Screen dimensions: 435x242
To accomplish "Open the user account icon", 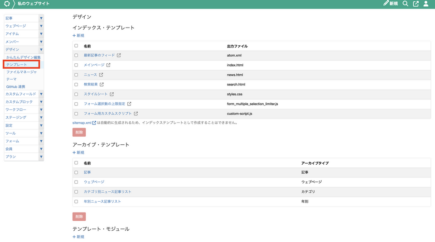I will coord(426,4).
